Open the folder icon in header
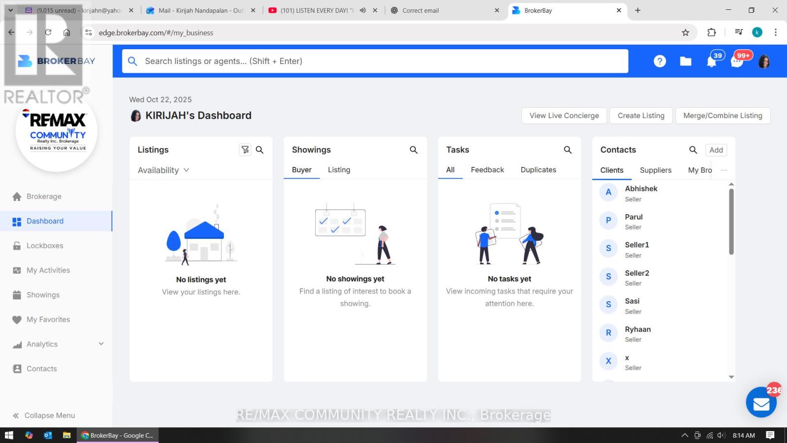787x443 pixels. point(685,61)
